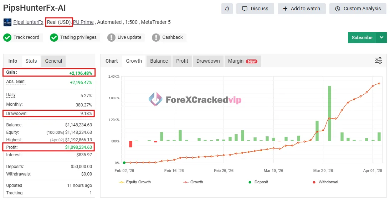The width and height of the screenshot is (390, 199).
Task: Click the Custom Analysis clock icon
Action: point(338,9)
